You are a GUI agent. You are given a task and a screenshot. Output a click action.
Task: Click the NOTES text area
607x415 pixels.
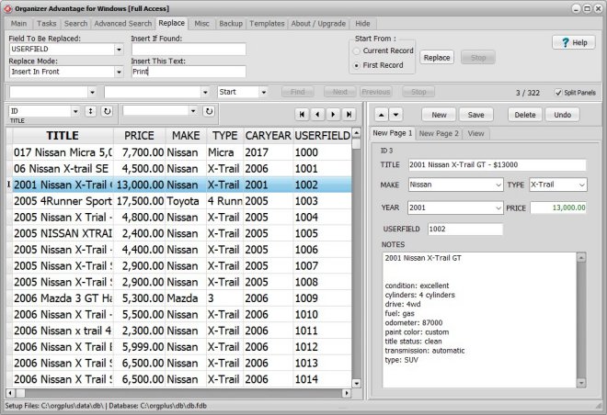click(x=479, y=320)
